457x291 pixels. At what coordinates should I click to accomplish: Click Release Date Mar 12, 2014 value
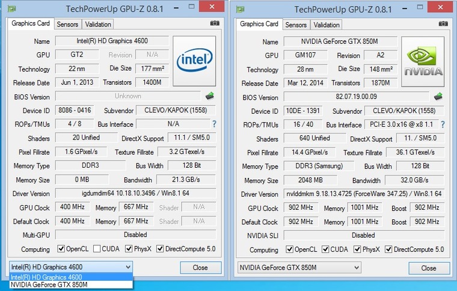[305, 83]
